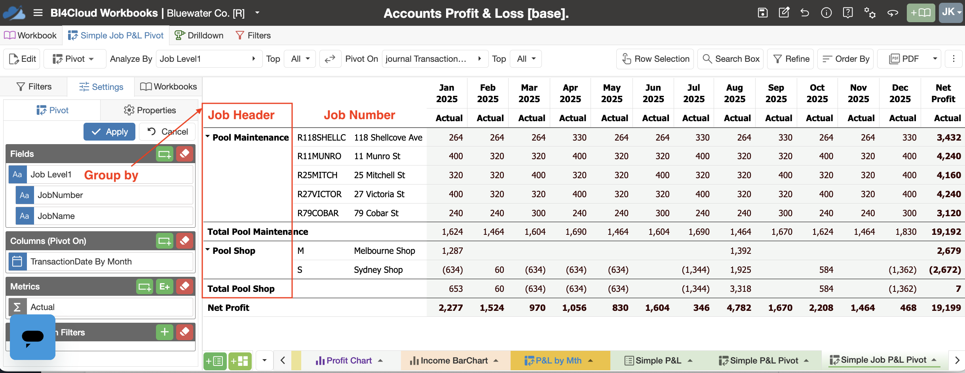The width and height of the screenshot is (965, 373).
Task: Open the chat bubble widget
Action: (32, 337)
